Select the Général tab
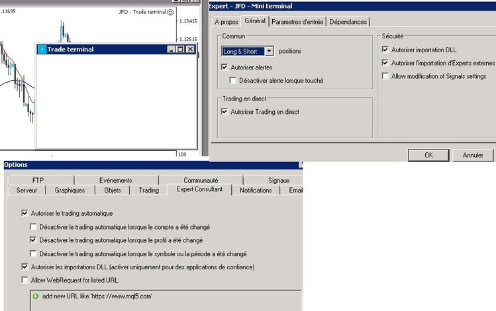496x311 pixels. tap(255, 21)
